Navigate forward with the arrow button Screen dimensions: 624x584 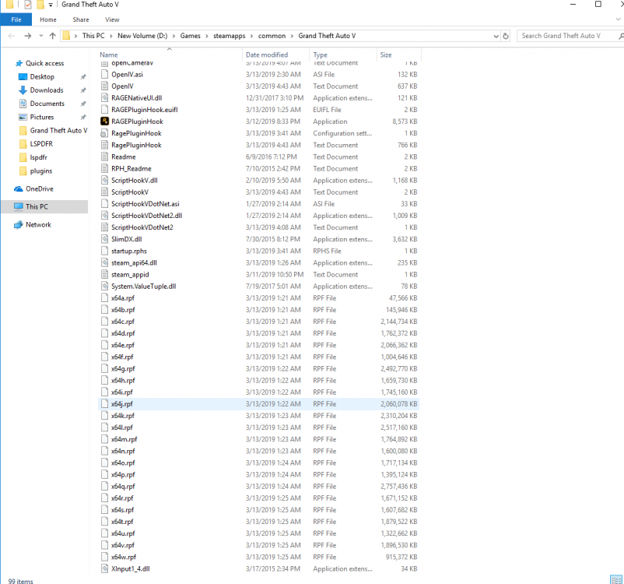(27, 36)
